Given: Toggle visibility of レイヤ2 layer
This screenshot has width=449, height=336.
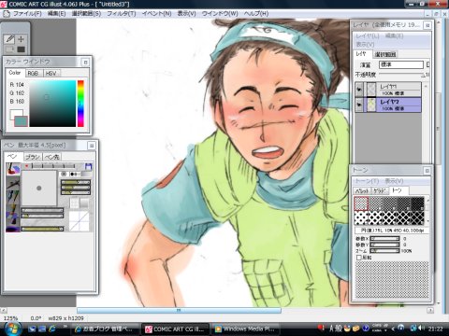Looking at the screenshot, I should pos(359,105).
